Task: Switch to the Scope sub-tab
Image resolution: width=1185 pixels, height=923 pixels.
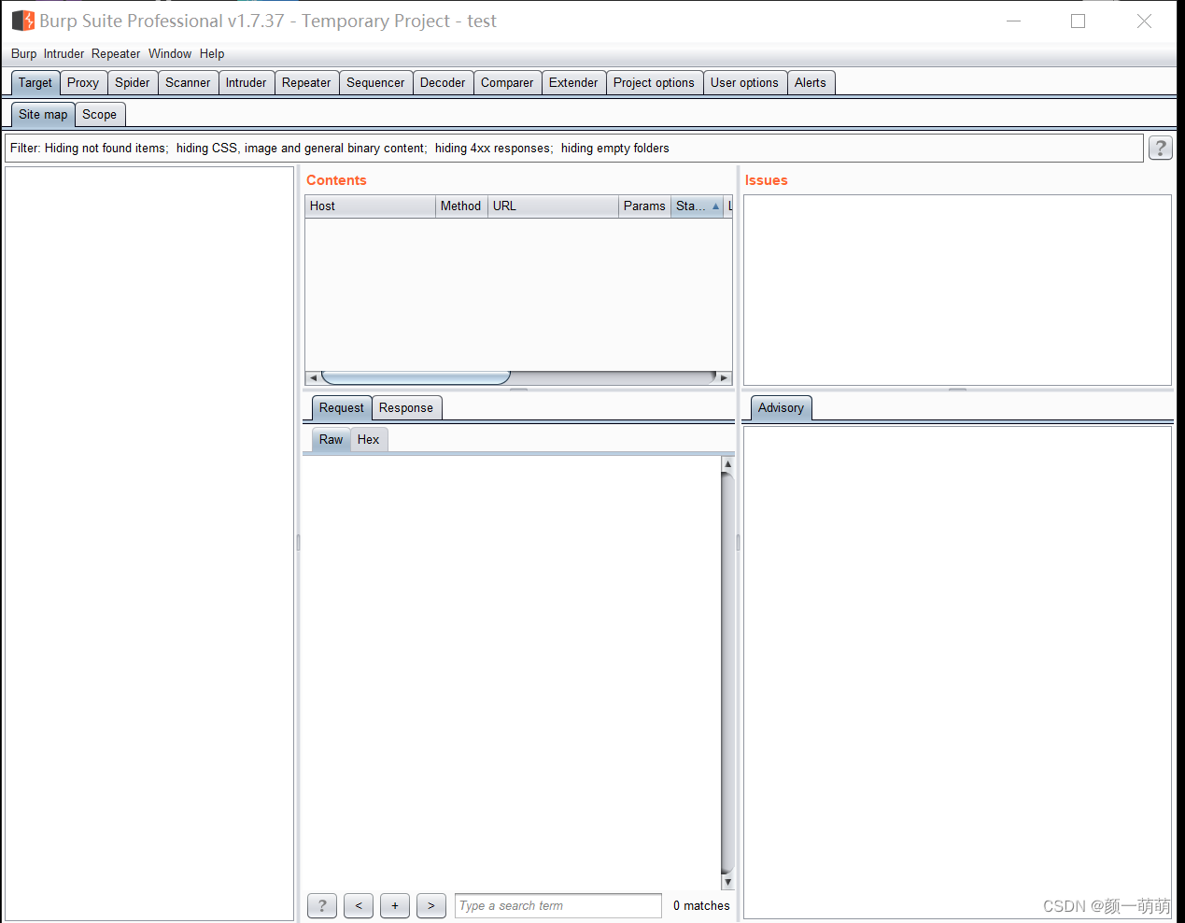Action: click(x=99, y=114)
